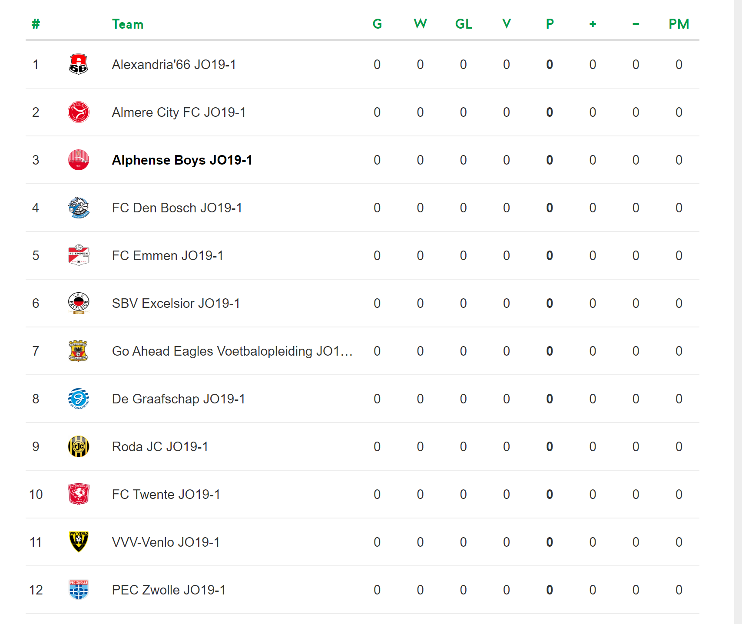This screenshot has height=624, width=742.
Task: Open the VVV-Venlo shield logo
Action: (x=79, y=542)
